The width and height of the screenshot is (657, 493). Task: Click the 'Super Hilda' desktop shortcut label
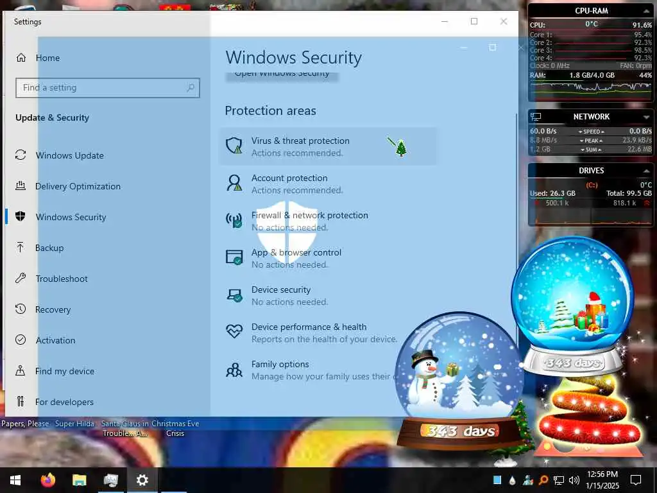point(74,424)
